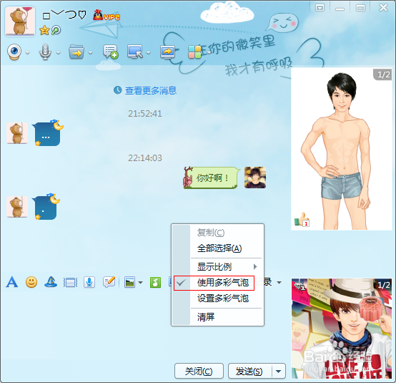Open 查看更多消息 link
The width and height of the screenshot is (396, 383).
(151, 90)
